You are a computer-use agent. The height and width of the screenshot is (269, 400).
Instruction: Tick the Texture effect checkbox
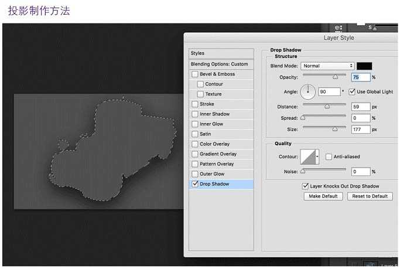[200, 94]
